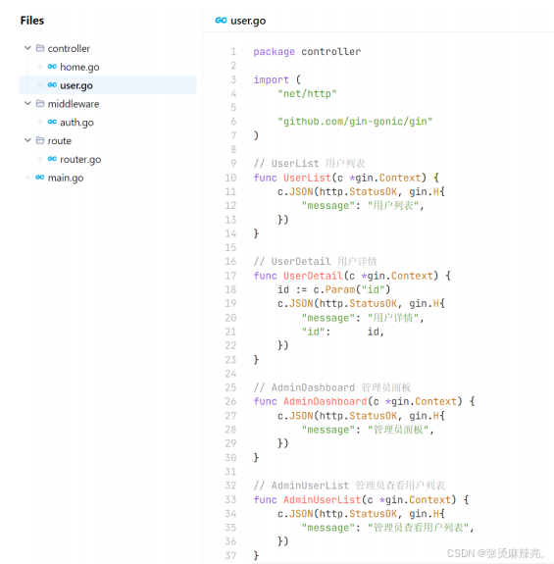The image size is (554, 564).
Task: Click the middleware folder icon
Action: click(40, 104)
